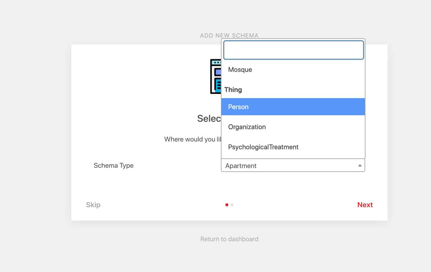Viewport: 431px width, 272px height.
Task: Click the first red pagination dot
Action: [227, 205]
